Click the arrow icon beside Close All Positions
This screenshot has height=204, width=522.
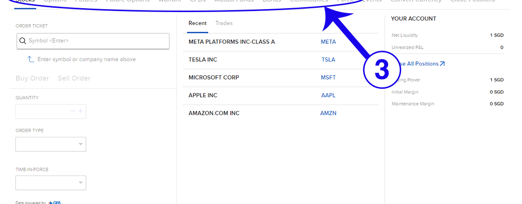click(442, 64)
